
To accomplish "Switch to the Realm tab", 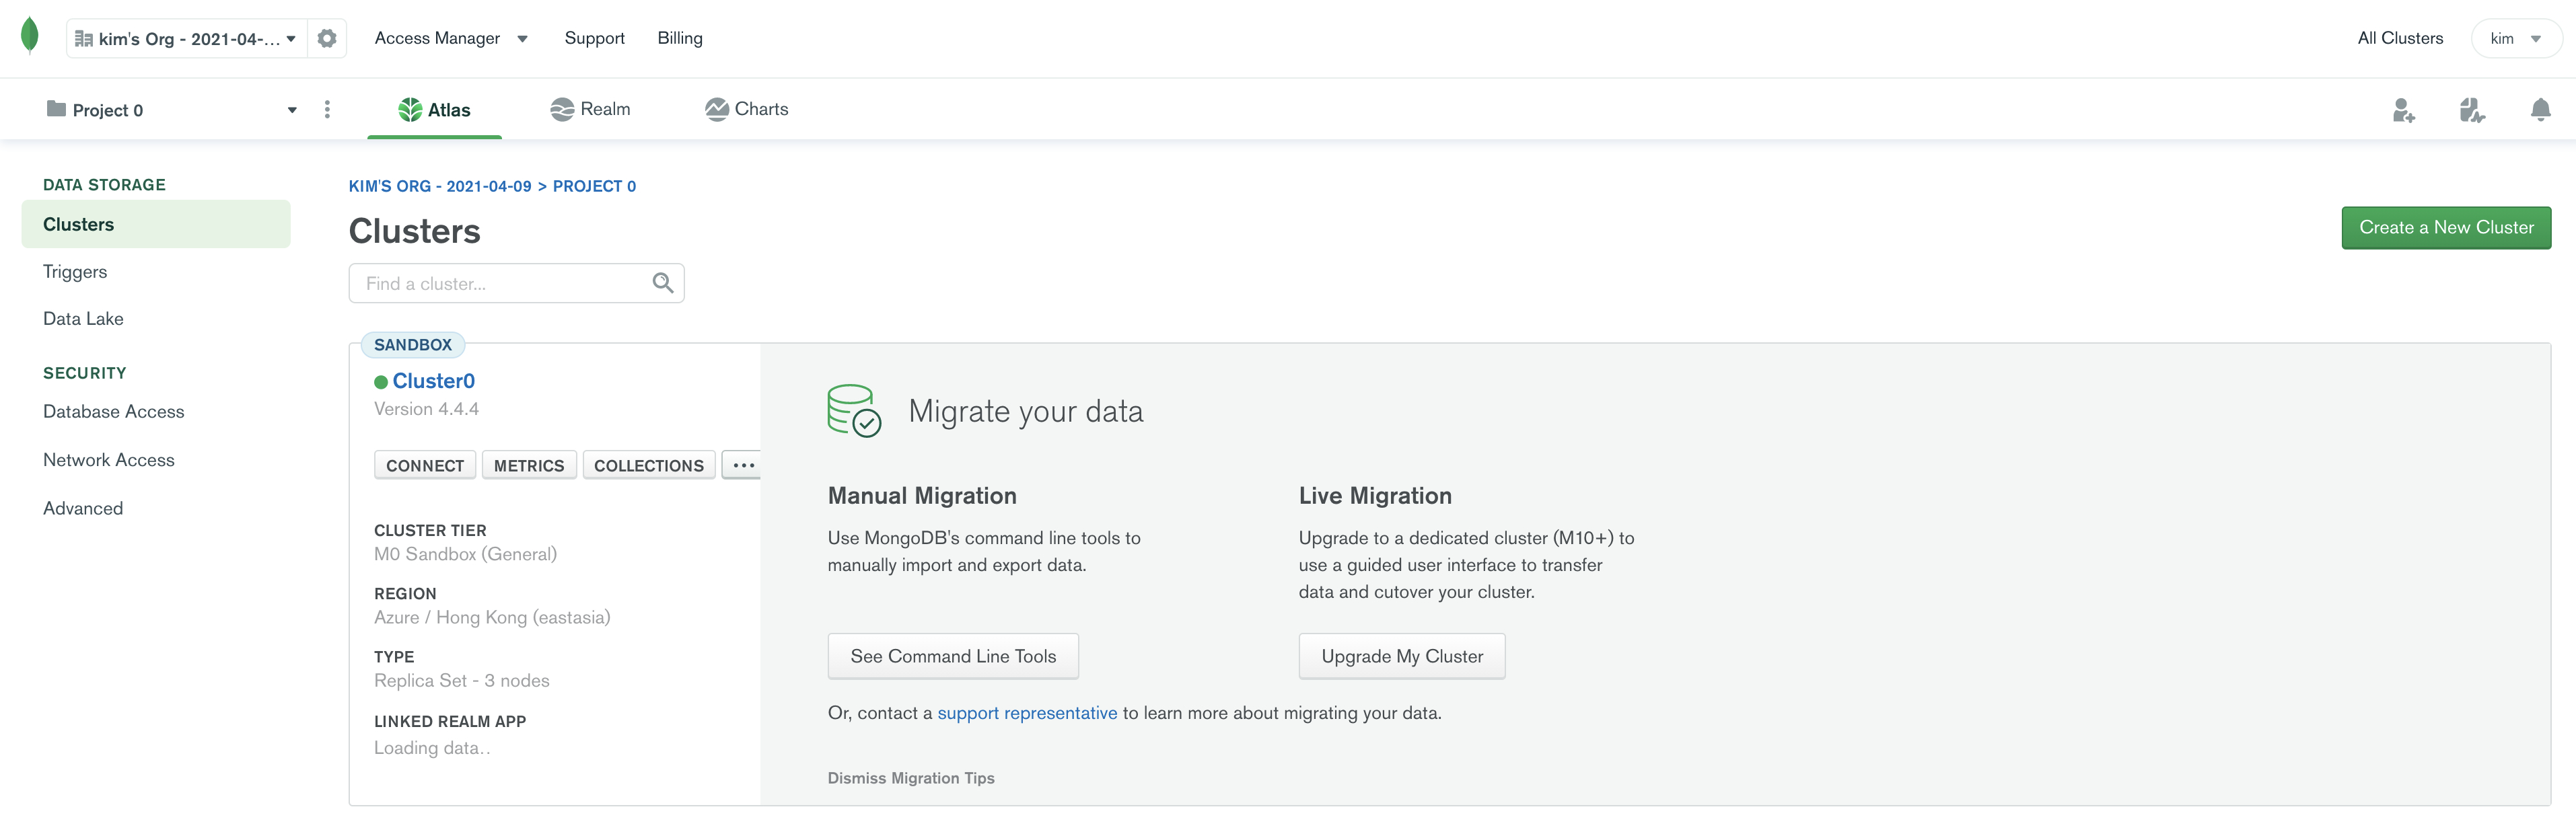I will pos(590,110).
